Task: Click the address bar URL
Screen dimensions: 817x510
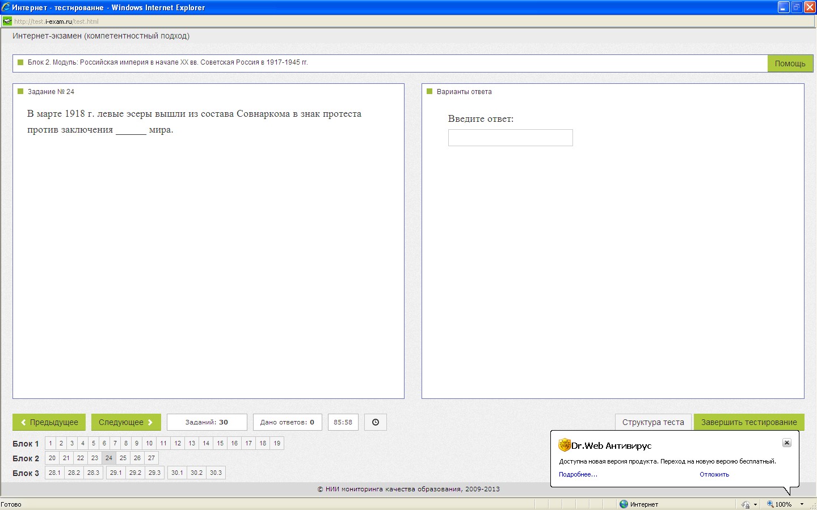Action: pos(56,22)
